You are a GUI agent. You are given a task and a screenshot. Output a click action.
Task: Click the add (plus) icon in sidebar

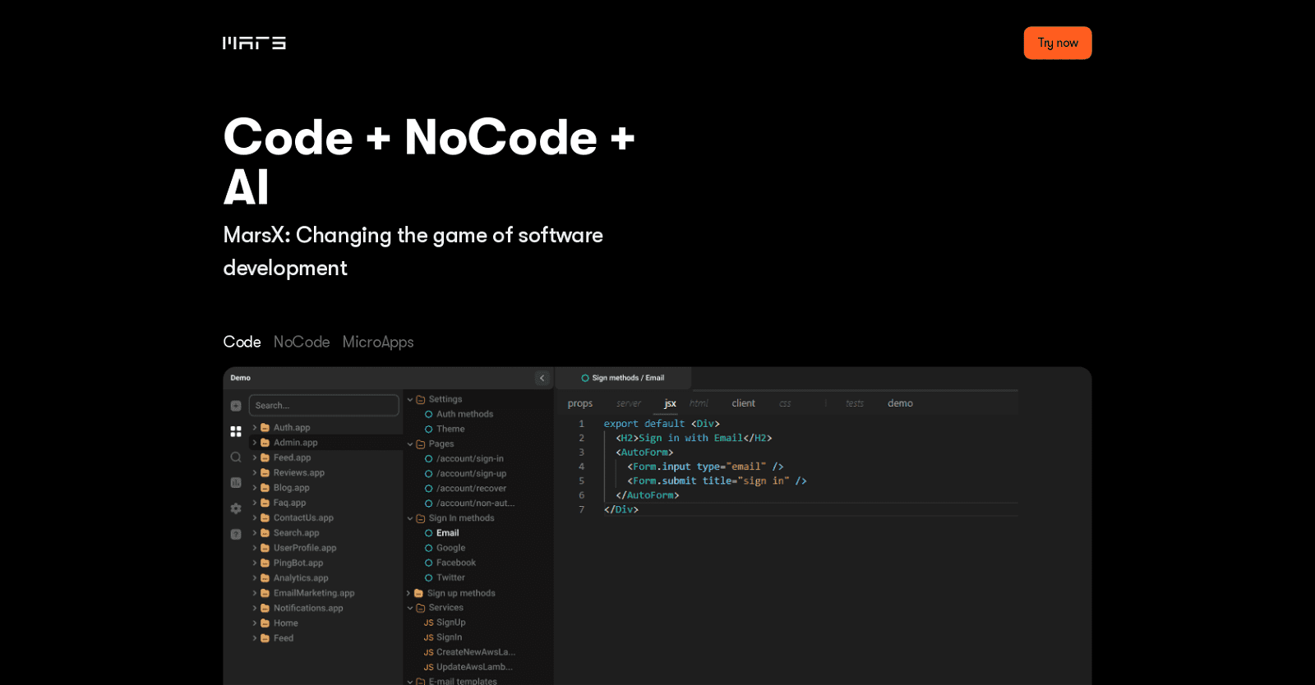236,406
